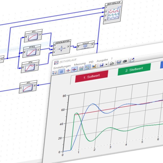
Task: Click the E input port of upper PT1 block
Action: tap(26, 37)
